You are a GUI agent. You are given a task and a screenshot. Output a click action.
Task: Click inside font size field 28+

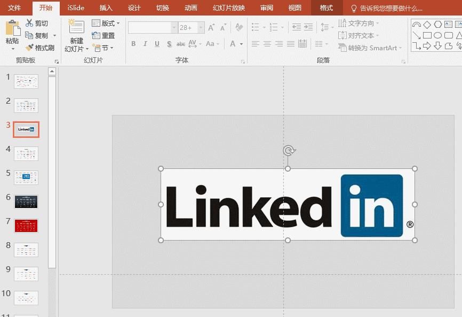click(x=188, y=28)
